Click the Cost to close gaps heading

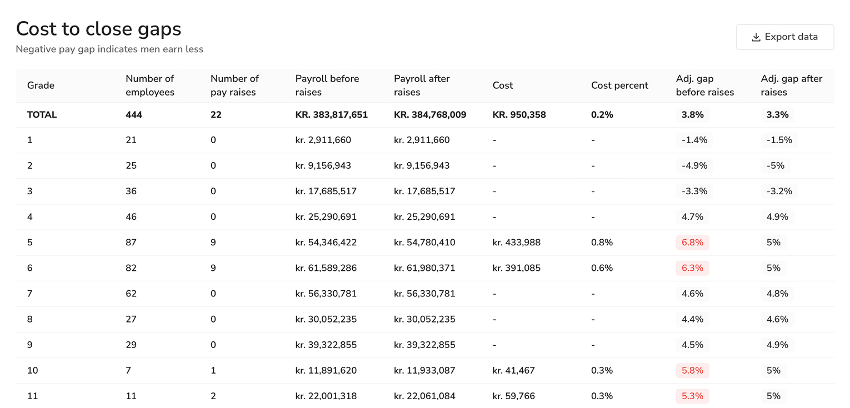pos(98,29)
